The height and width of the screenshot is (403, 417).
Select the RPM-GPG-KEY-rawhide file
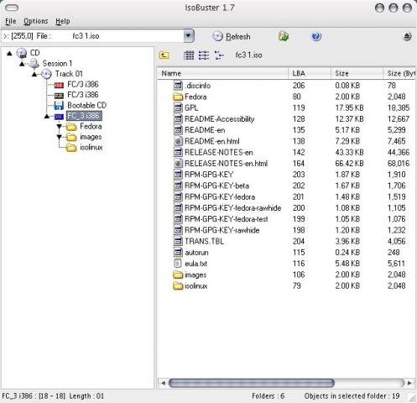point(222,230)
